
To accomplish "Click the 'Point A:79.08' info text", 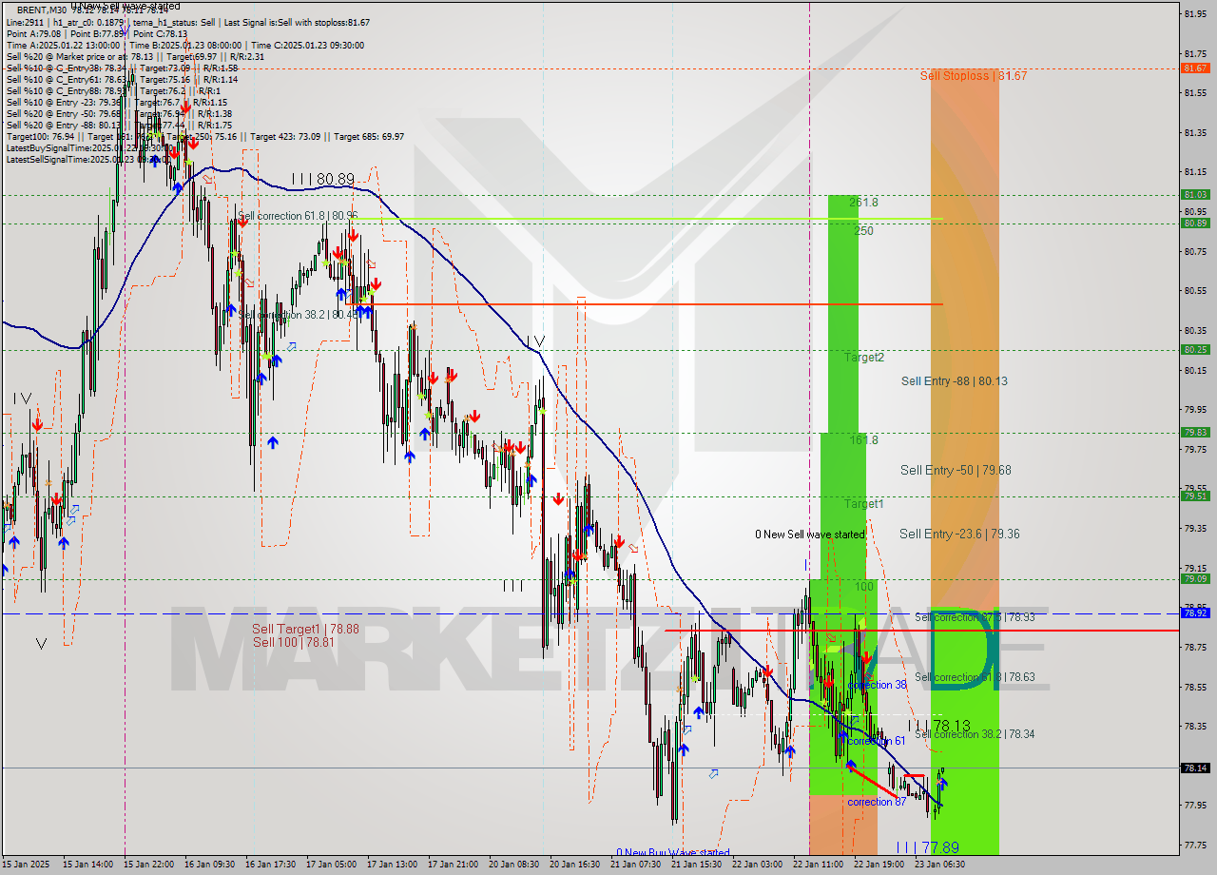I will tap(33, 33).
